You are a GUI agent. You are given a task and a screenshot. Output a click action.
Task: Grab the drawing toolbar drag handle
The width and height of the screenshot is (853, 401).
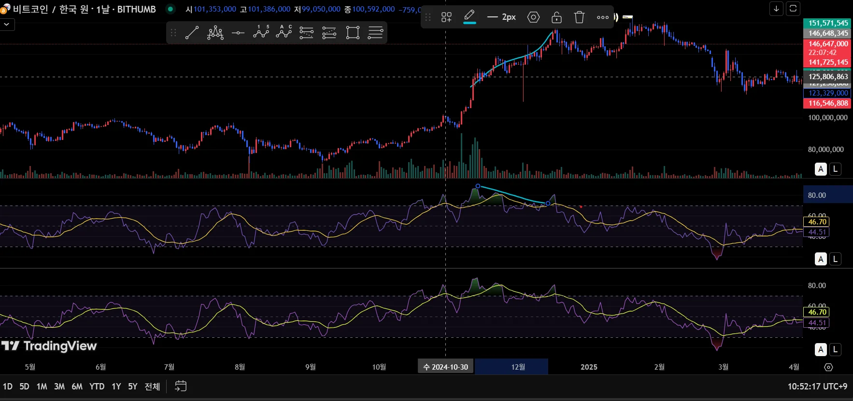point(428,17)
